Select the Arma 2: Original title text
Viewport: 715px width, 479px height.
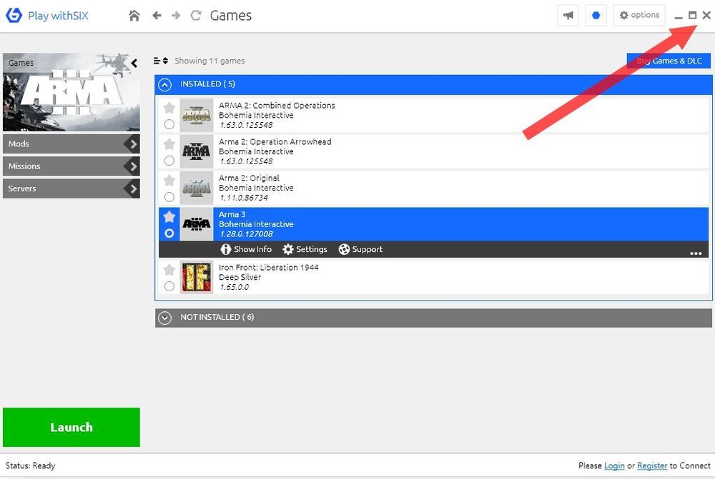coord(249,178)
